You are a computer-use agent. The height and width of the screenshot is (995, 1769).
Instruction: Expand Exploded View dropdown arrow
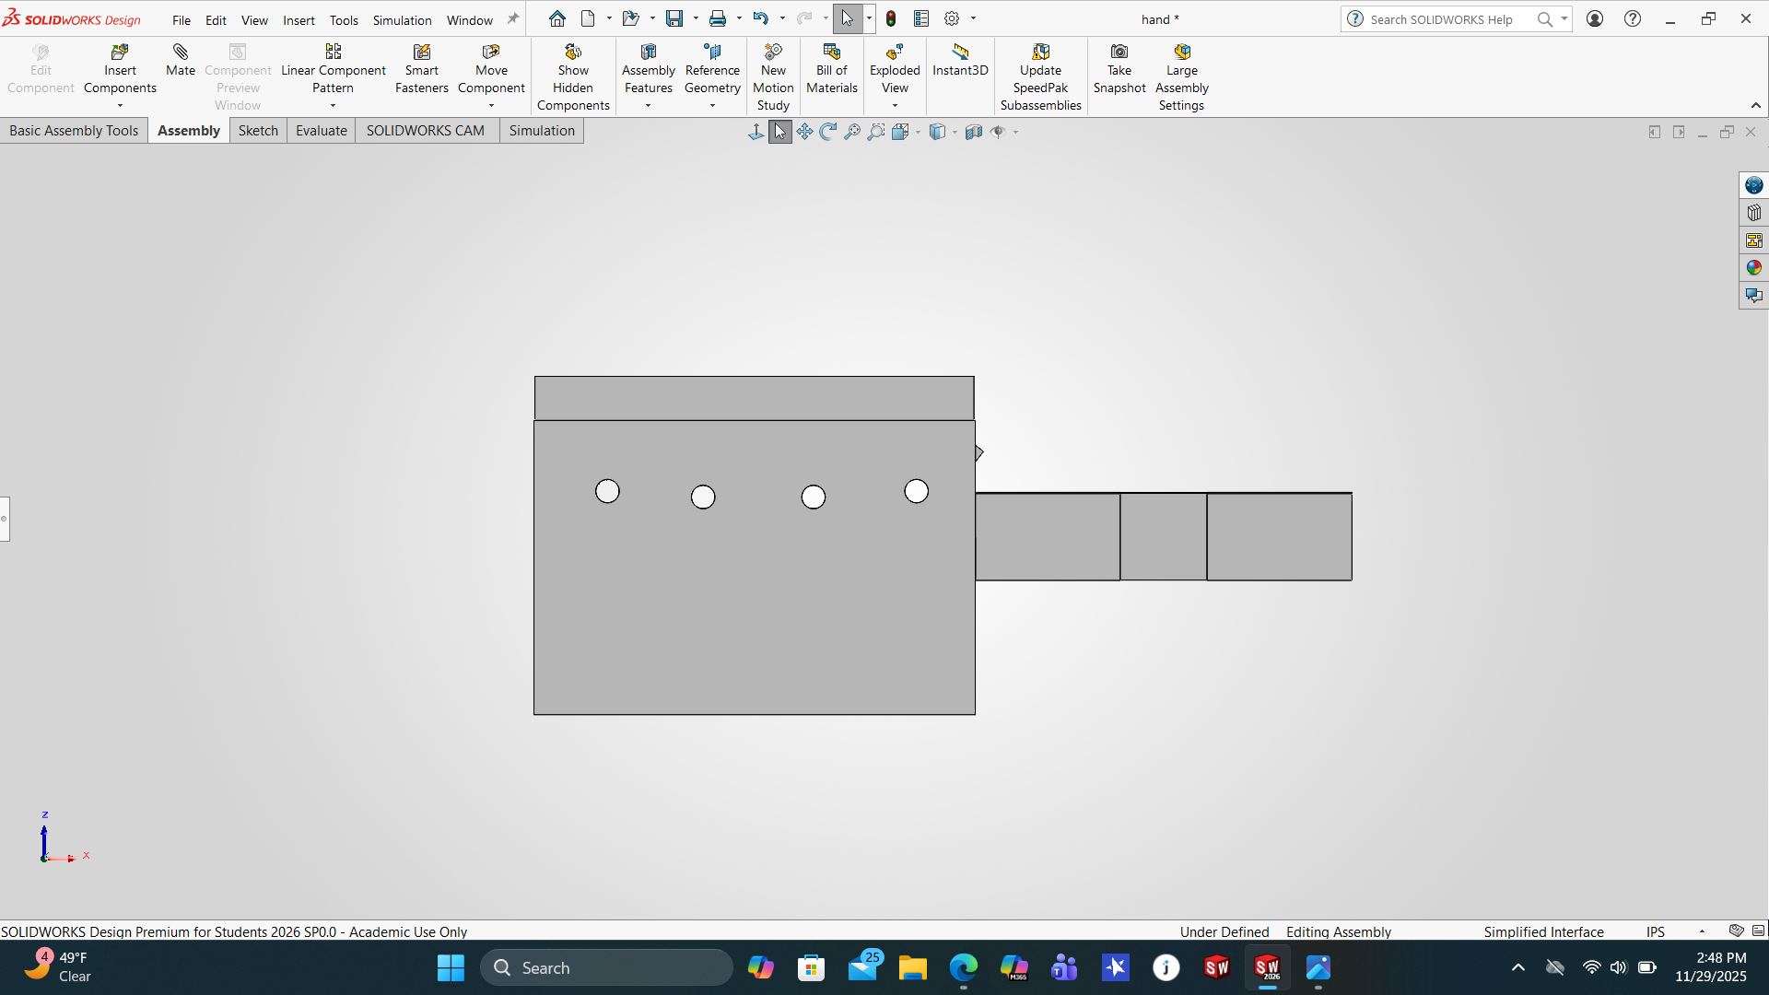tap(895, 106)
